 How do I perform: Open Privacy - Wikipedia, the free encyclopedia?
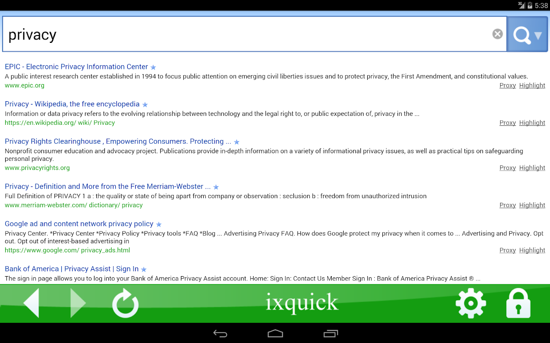[x=72, y=104]
